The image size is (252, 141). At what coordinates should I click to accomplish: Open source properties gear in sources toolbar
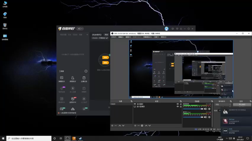click(142, 126)
